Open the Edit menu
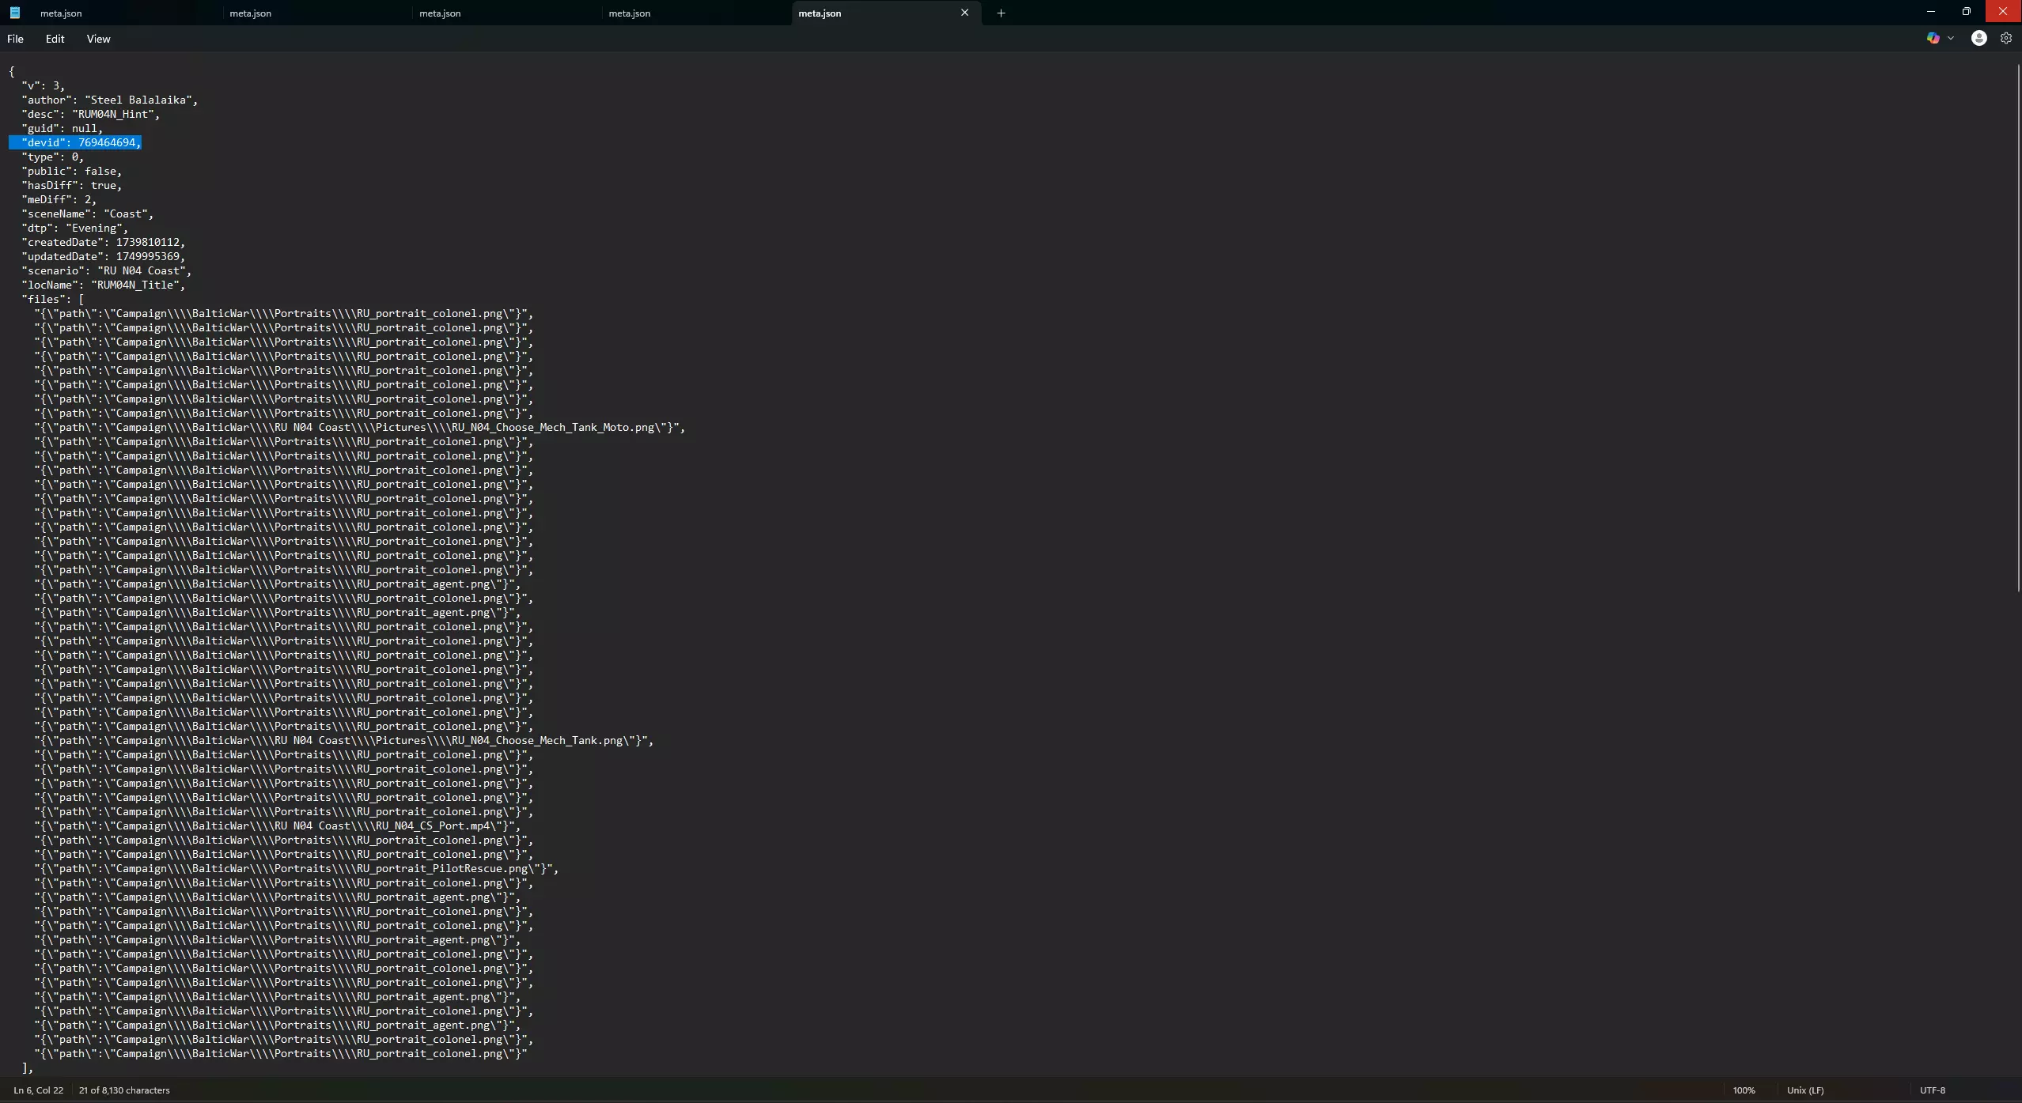 (55, 39)
